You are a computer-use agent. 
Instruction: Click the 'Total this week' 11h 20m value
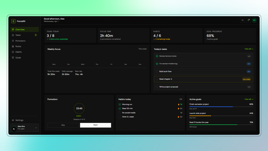pyautogui.click(x=51, y=74)
